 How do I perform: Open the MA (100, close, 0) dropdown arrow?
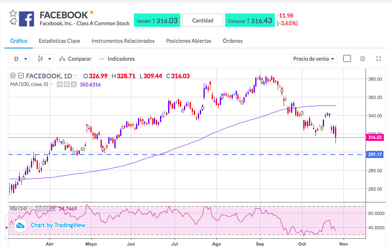52,84
